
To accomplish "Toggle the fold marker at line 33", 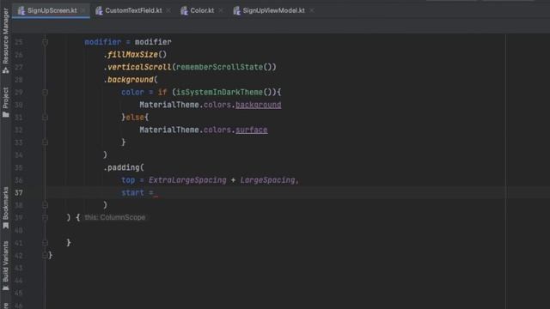I will click(x=46, y=142).
